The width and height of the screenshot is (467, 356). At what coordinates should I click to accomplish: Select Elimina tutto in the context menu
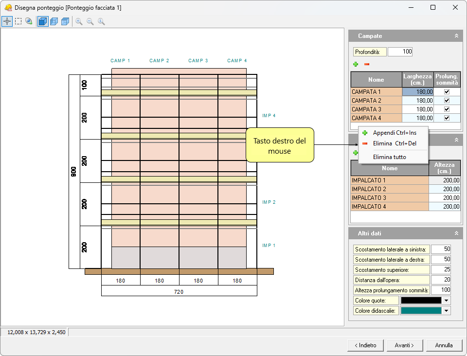[389, 157]
